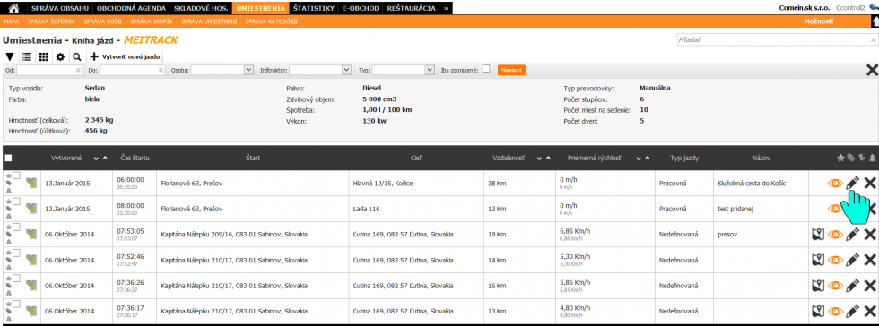Tick the checkbox of the 07:36:26 ride

point(16,279)
